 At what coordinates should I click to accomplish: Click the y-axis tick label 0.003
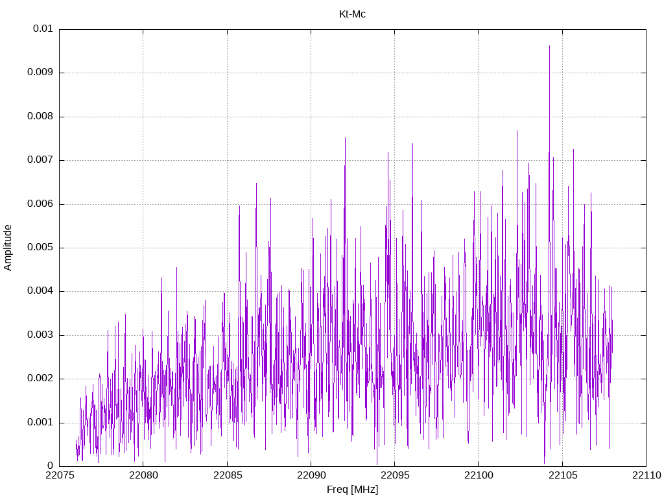tap(40, 335)
